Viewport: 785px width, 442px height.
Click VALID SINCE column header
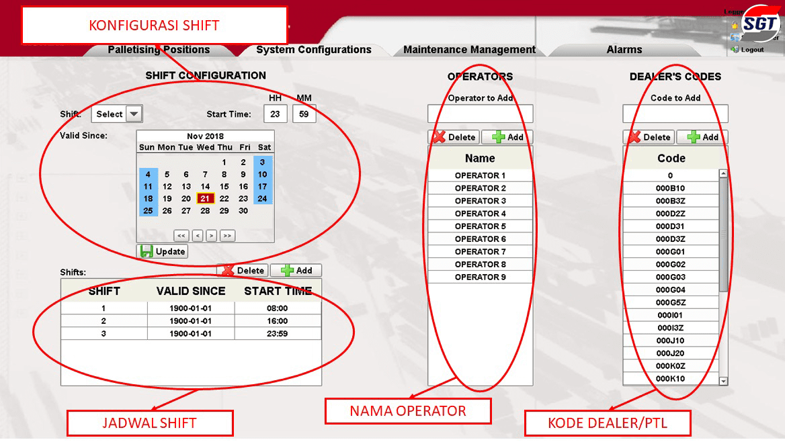click(x=191, y=291)
